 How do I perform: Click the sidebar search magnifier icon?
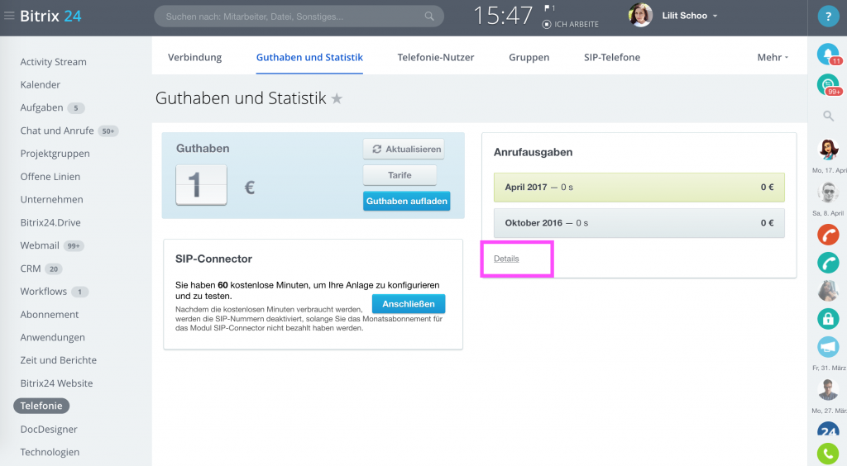[x=828, y=116]
